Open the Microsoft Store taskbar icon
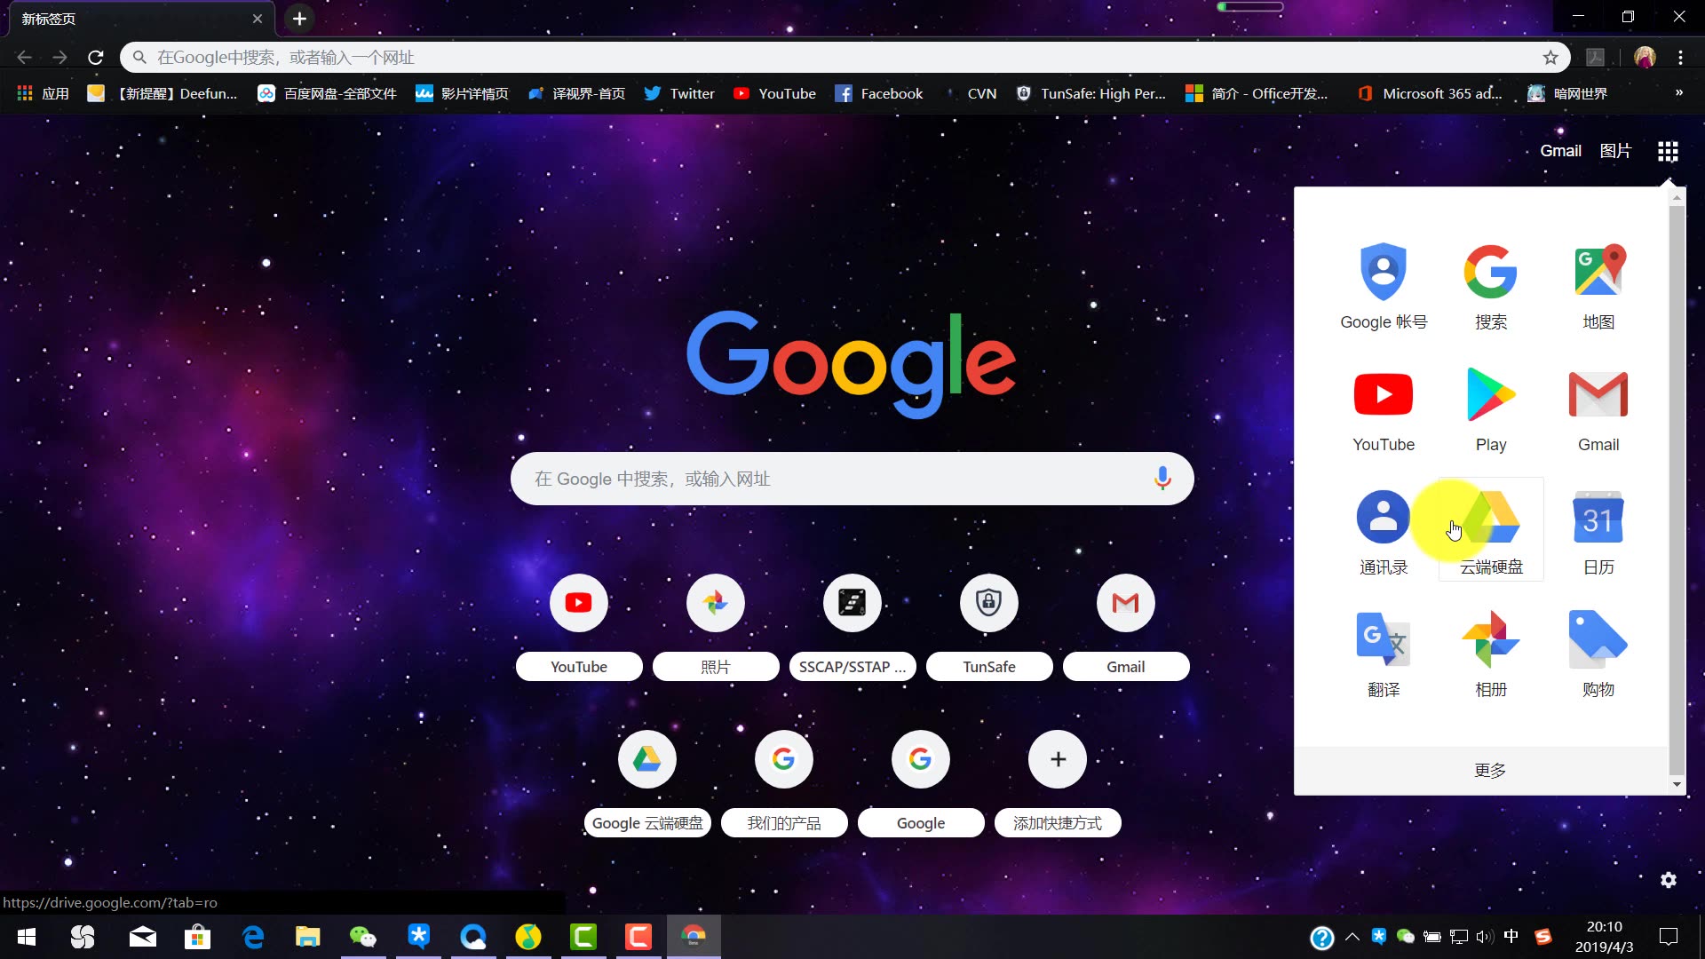This screenshot has height=959, width=1705. (x=197, y=937)
